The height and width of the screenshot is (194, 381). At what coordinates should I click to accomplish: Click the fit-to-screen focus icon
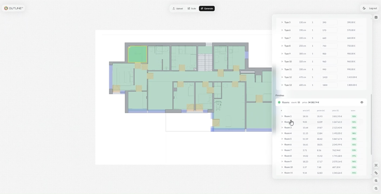tap(376, 165)
